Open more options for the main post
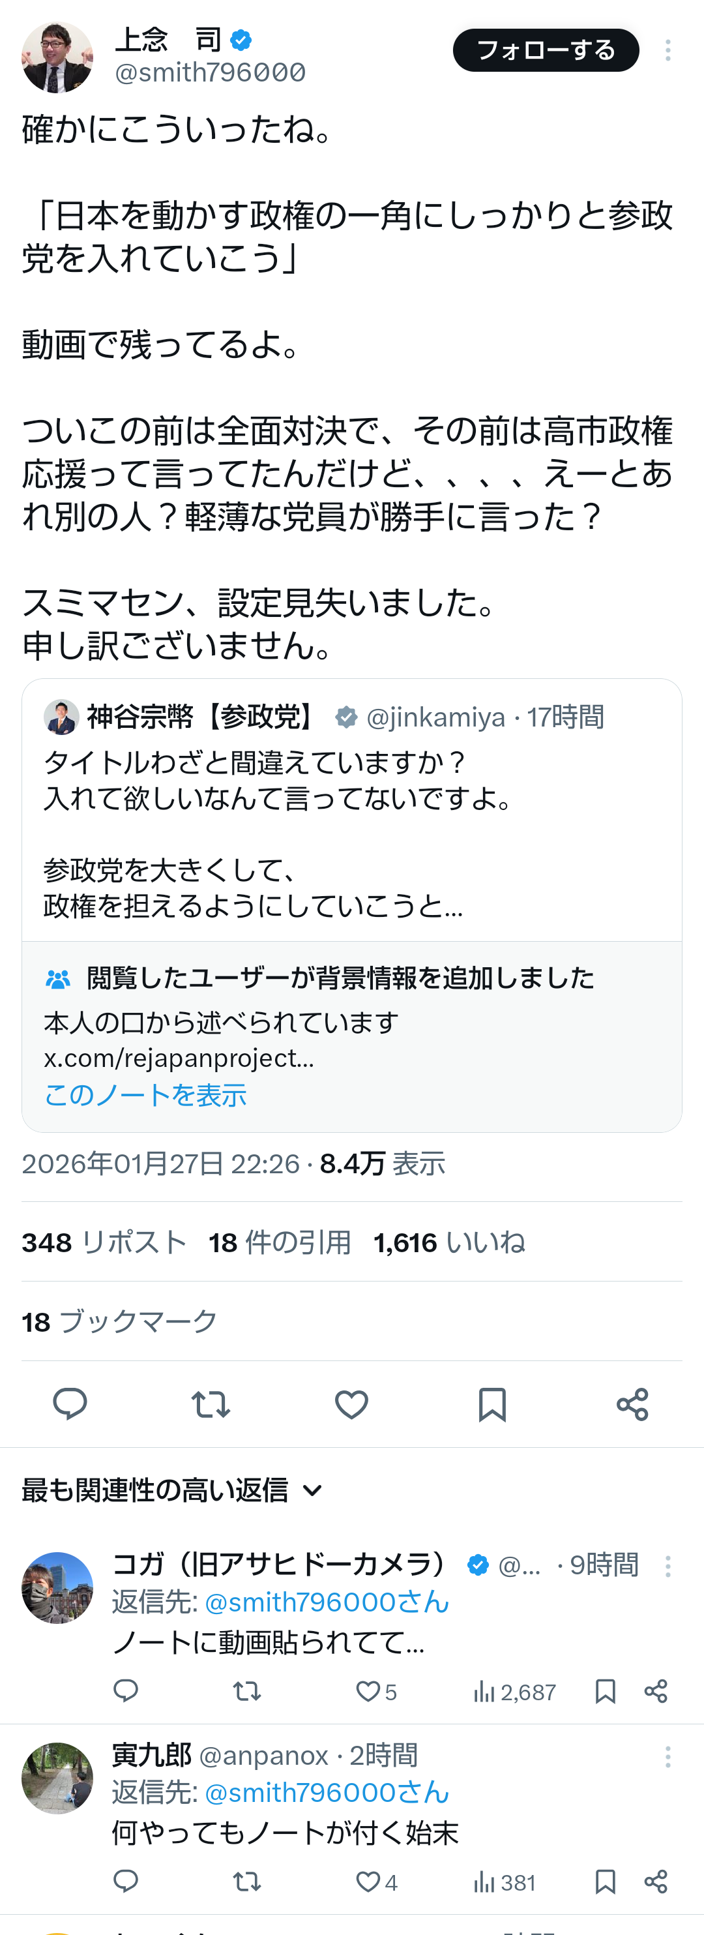Viewport: 704px width, 1935px height. [x=667, y=50]
